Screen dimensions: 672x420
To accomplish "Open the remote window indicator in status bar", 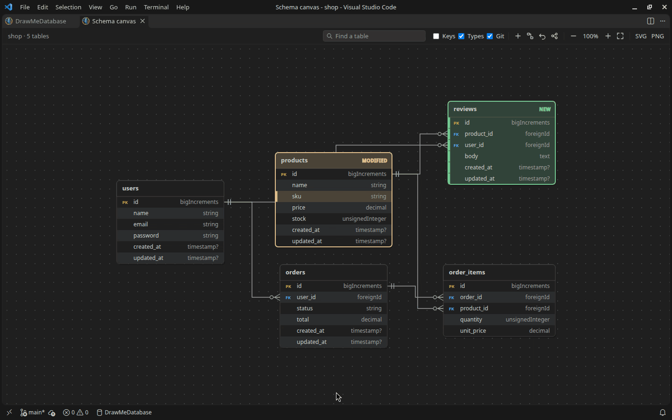I will (x=9, y=413).
